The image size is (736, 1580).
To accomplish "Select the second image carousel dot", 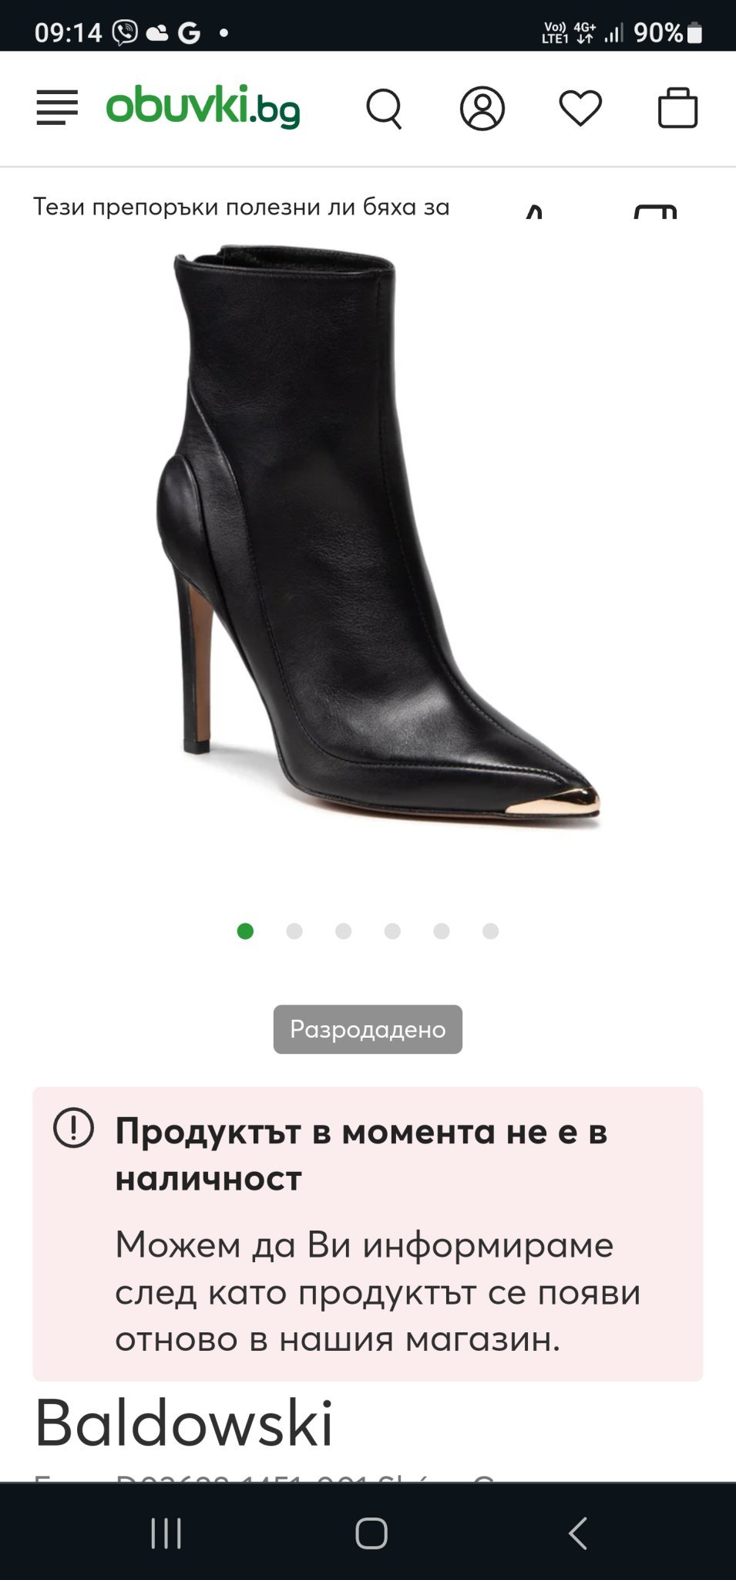I will (x=294, y=931).
